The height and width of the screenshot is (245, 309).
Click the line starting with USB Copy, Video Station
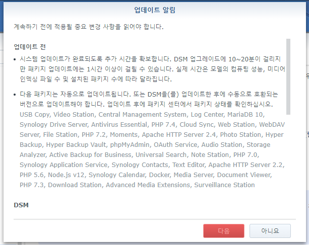(142, 114)
